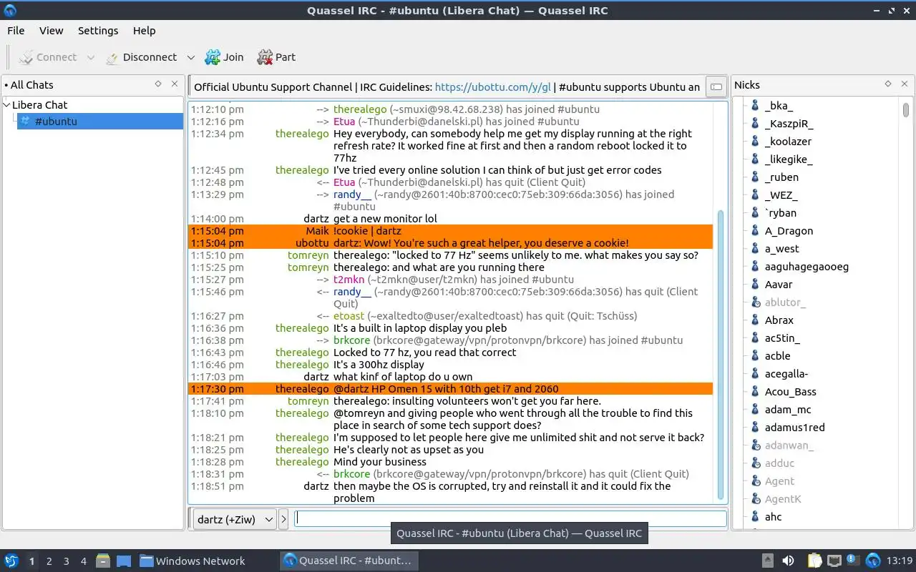Click the arrow button beside nick selector
This screenshot has width=916, height=572.
283,520
